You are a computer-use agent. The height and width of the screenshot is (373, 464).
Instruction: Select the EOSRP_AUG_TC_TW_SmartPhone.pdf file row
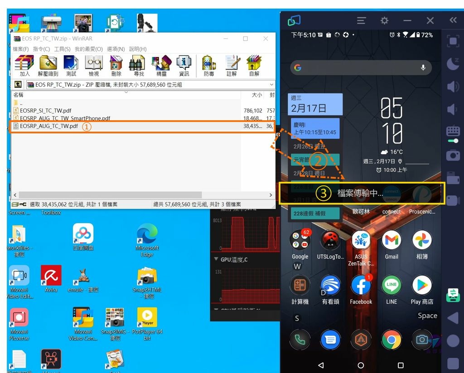[143, 118]
